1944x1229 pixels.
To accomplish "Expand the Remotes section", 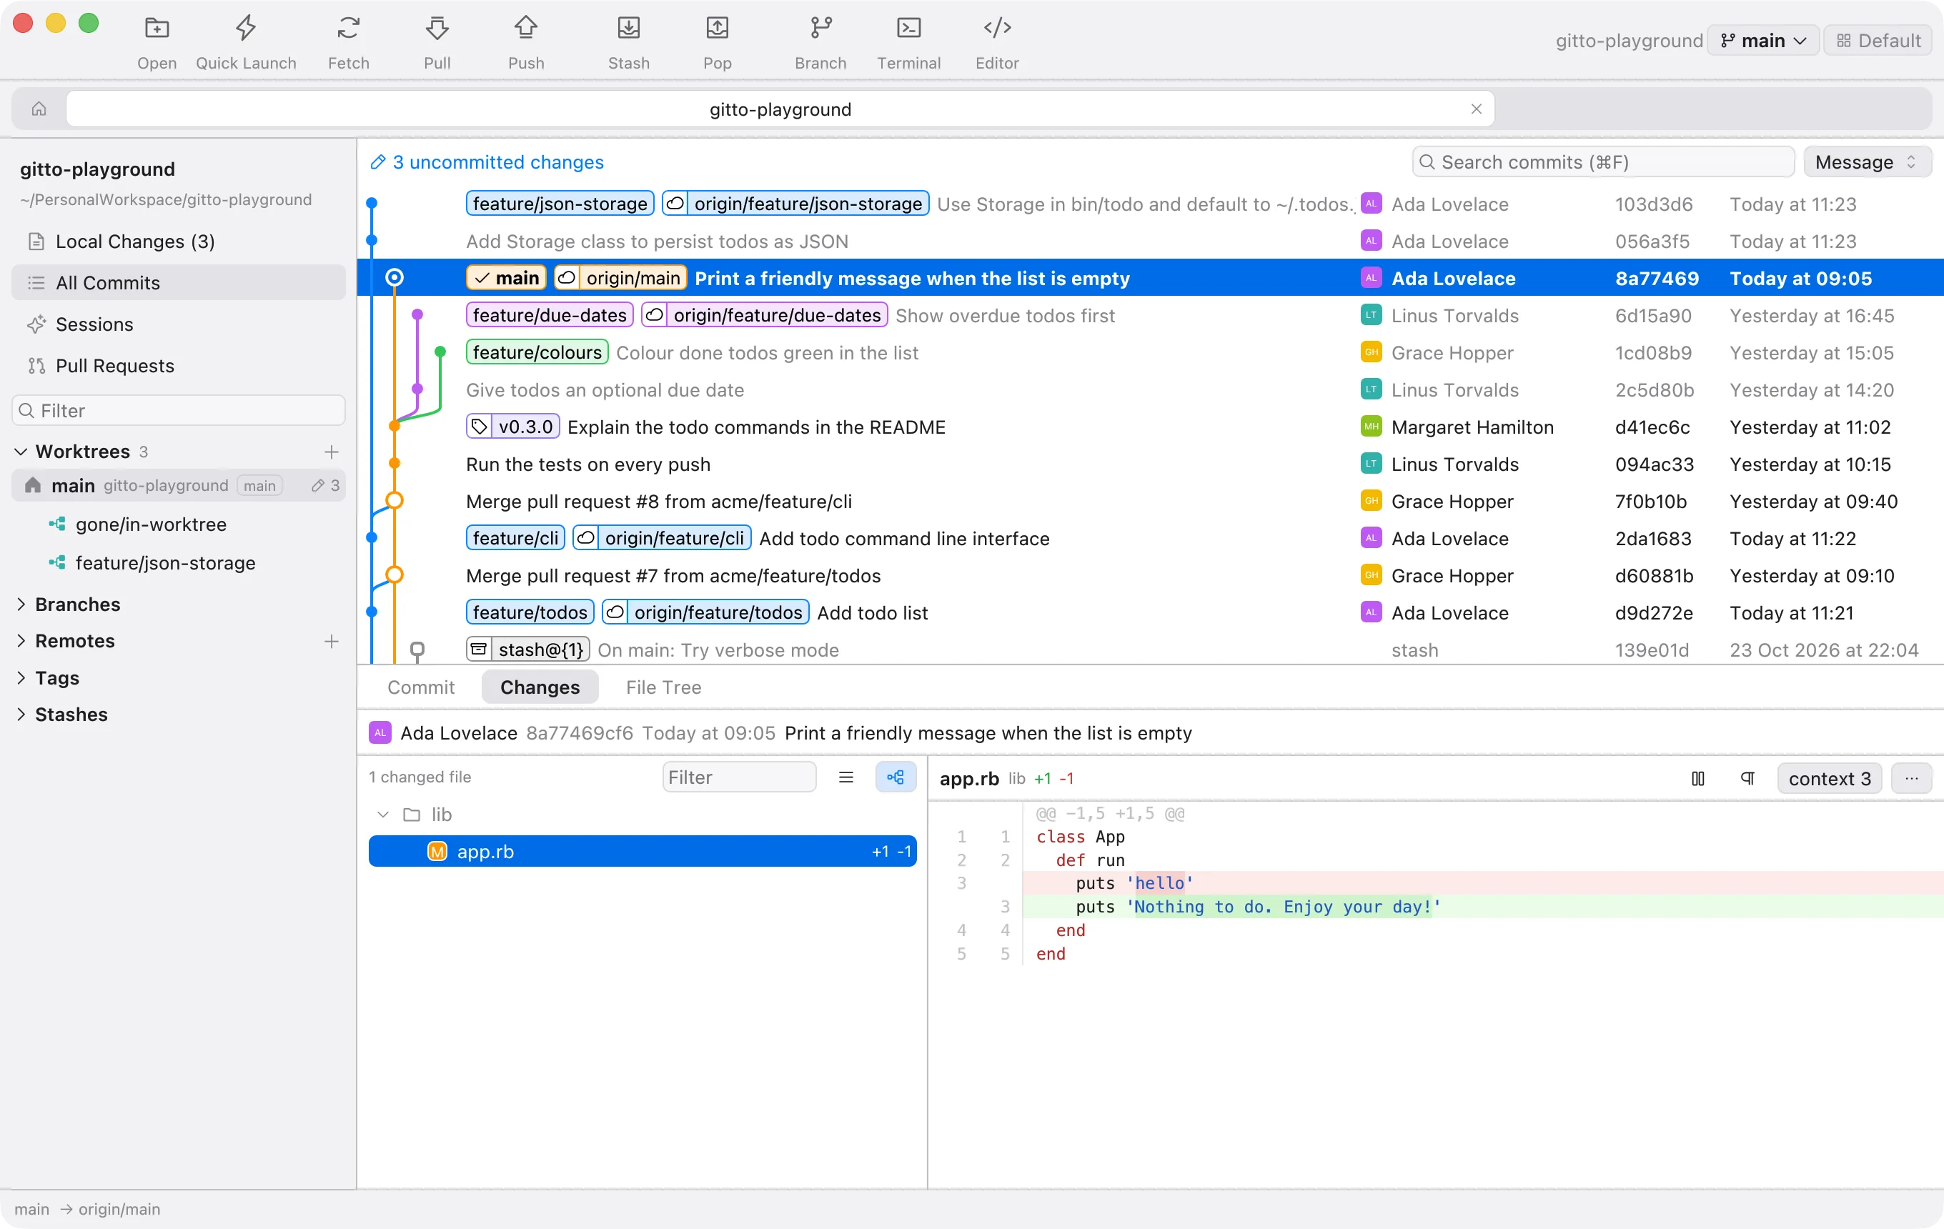I will [21, 641].
